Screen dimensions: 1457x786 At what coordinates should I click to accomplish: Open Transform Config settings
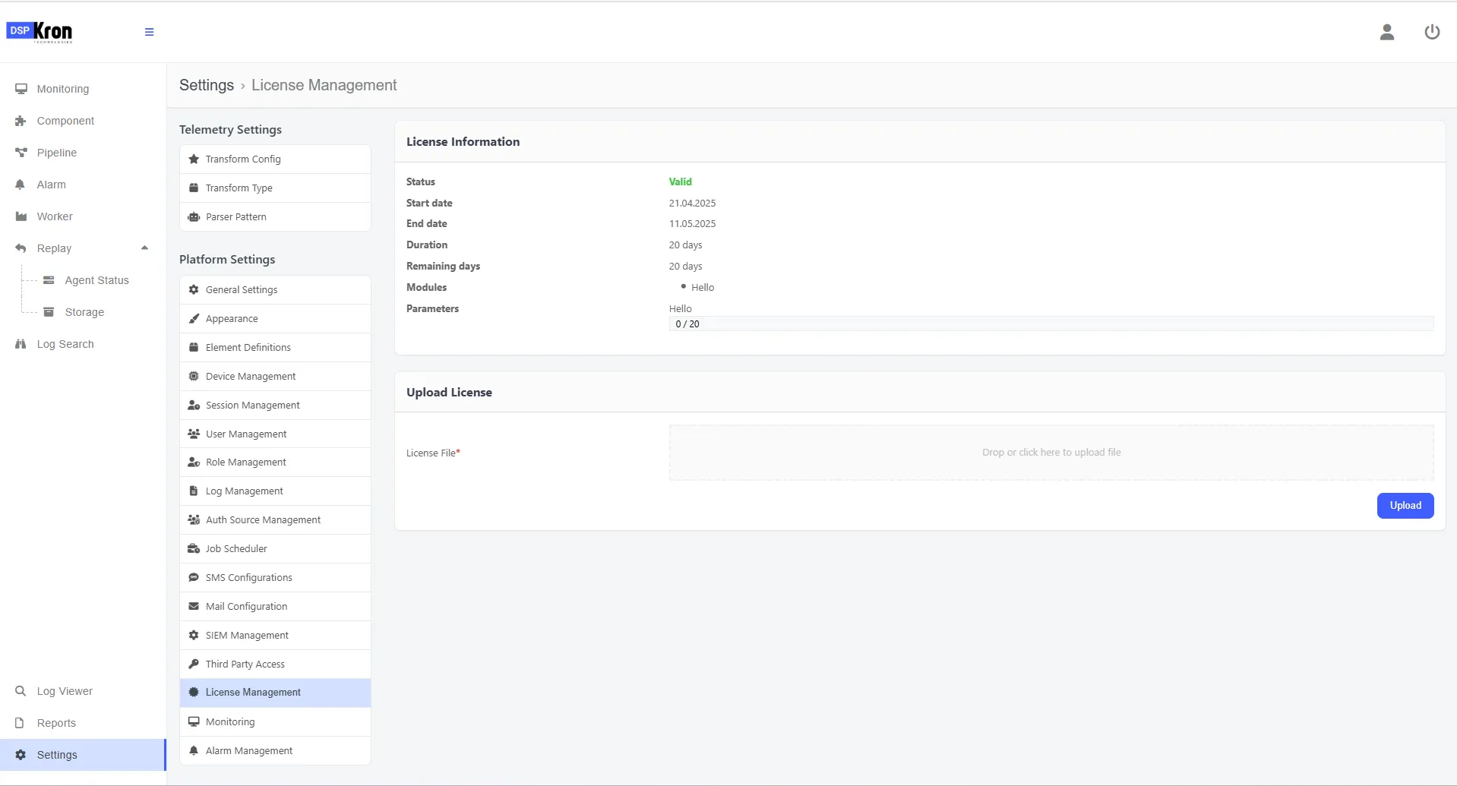click(275, 159)
